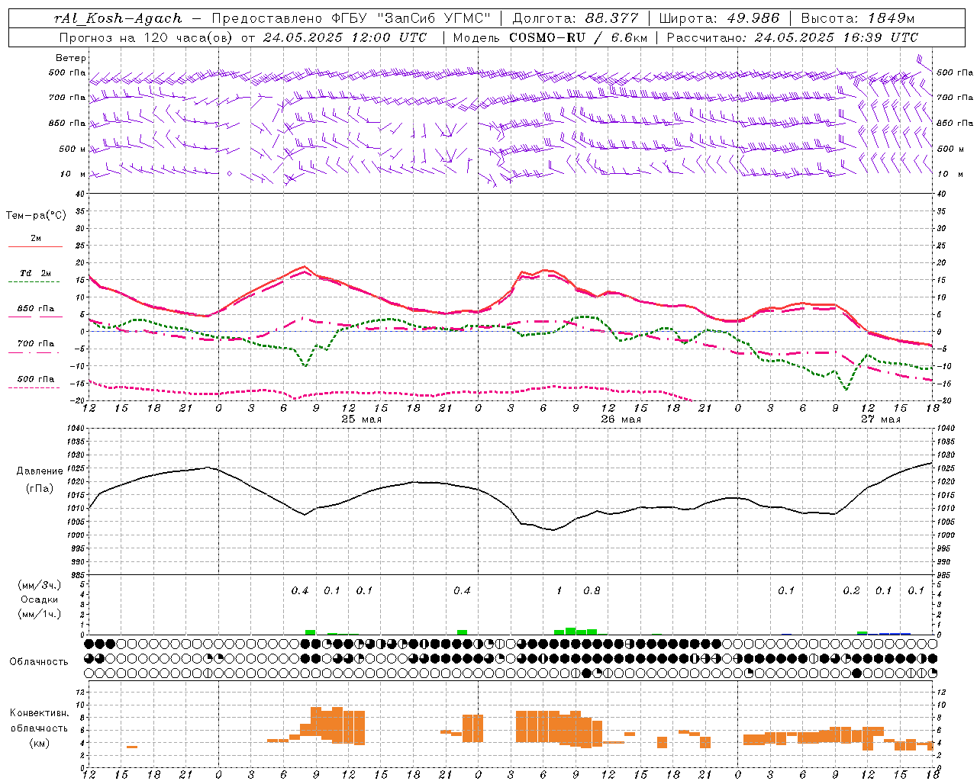Click the 26 мая date label
Image resolution: width=977 pixels, height=781 pixels.
tap(621, 419)
